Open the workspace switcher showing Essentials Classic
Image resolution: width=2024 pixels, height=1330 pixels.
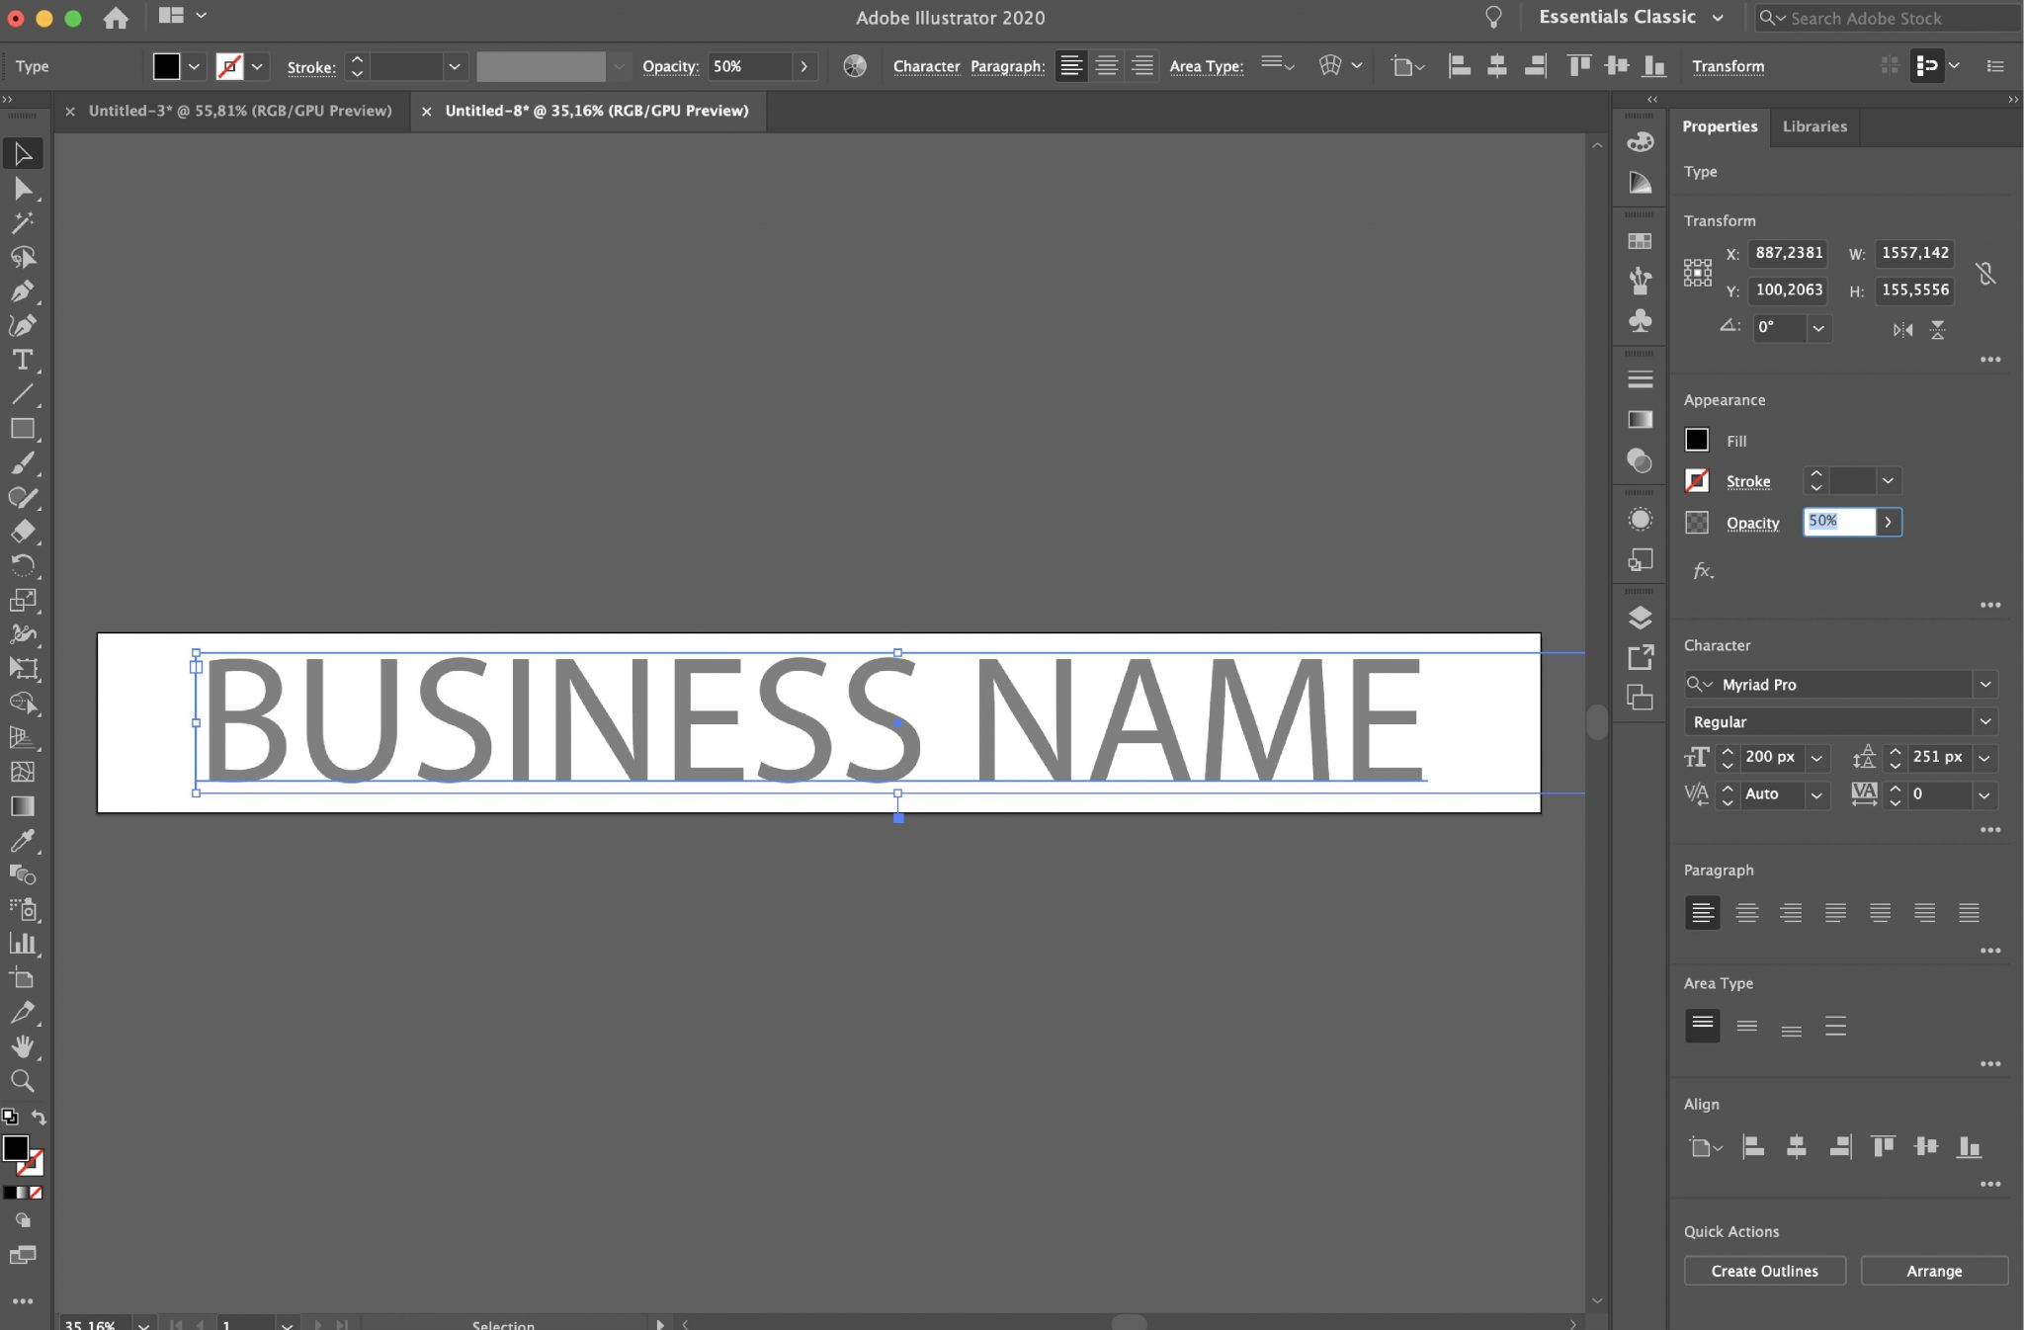(x=1633, y=17)
